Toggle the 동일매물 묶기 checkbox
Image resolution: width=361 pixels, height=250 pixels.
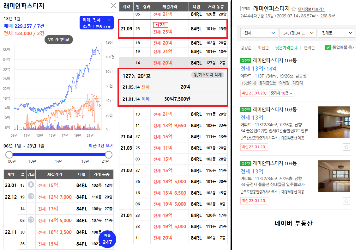(328, 48)
